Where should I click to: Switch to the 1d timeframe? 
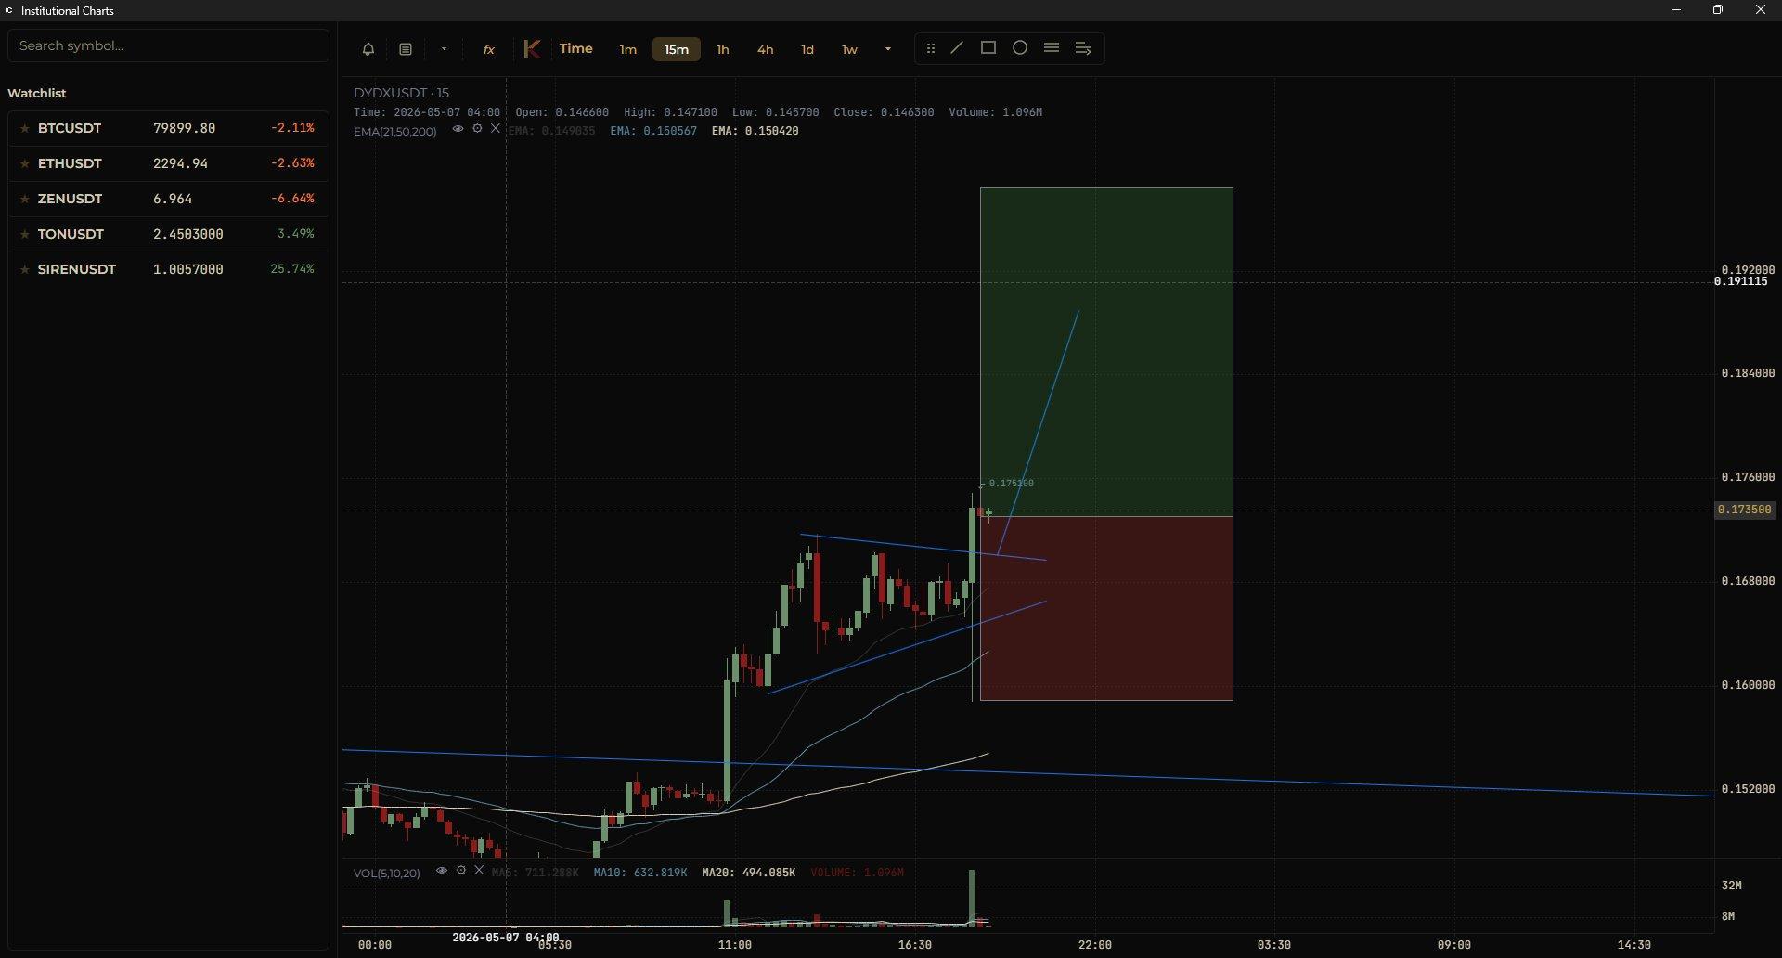[x=807, y=49]
